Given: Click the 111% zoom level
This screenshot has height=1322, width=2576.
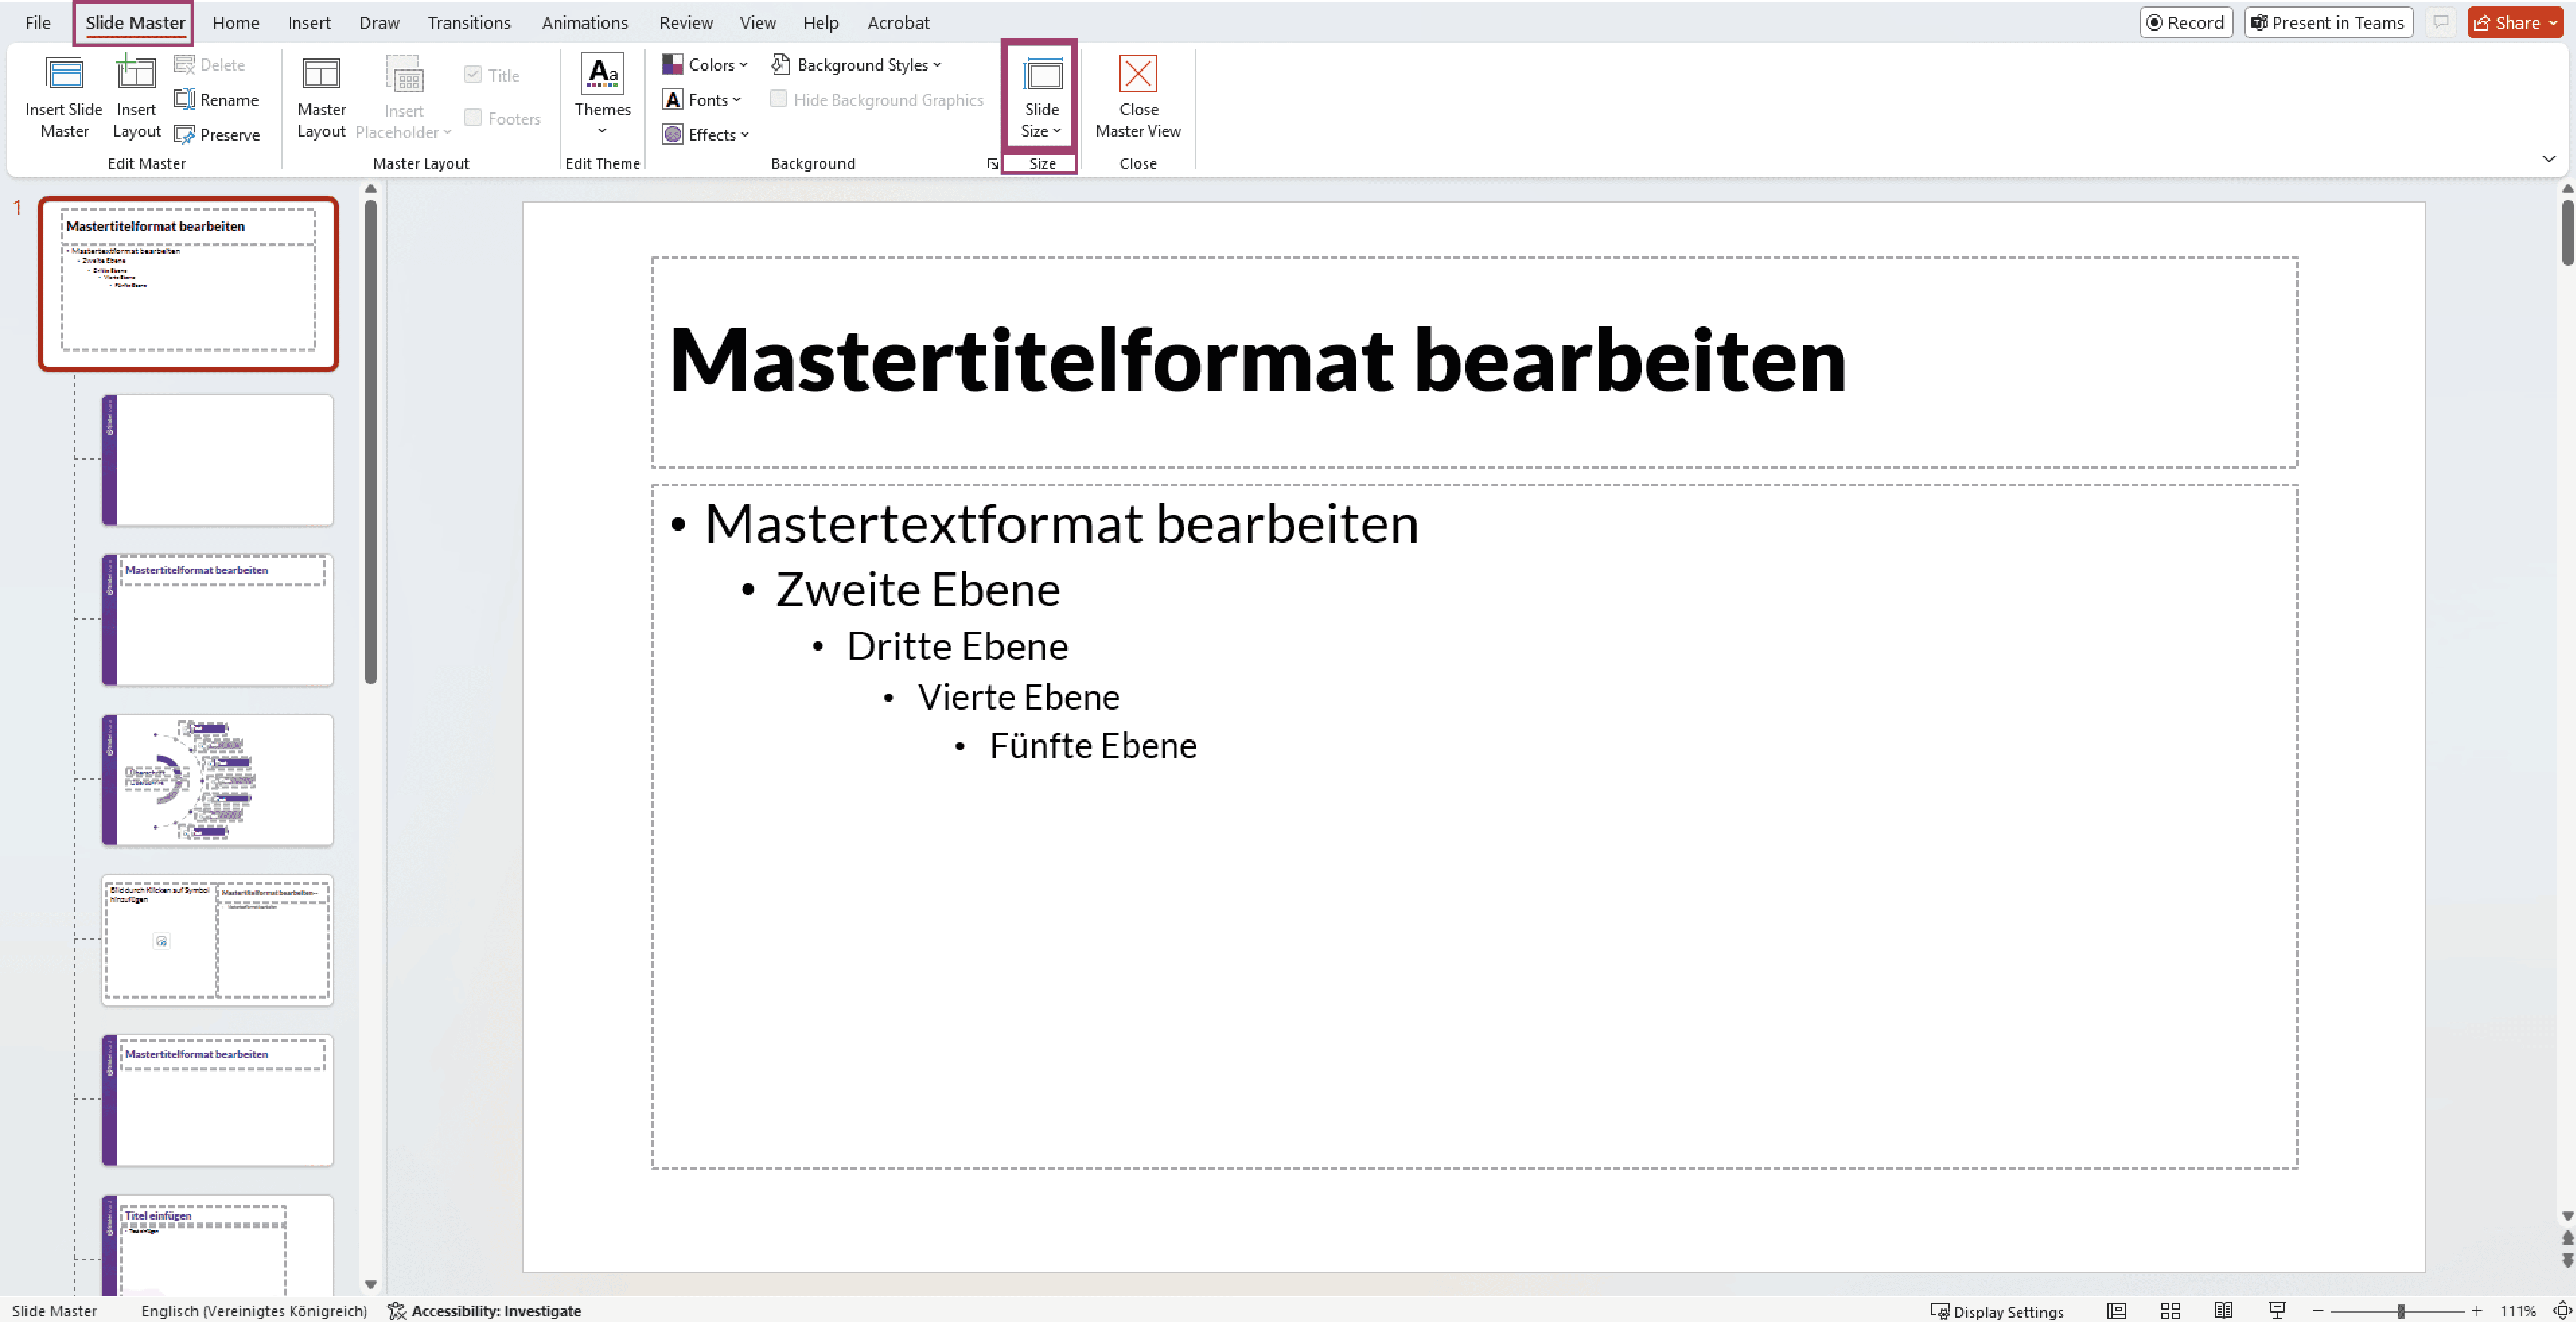Looking at the screenshot, I should coord(2518,1311).
